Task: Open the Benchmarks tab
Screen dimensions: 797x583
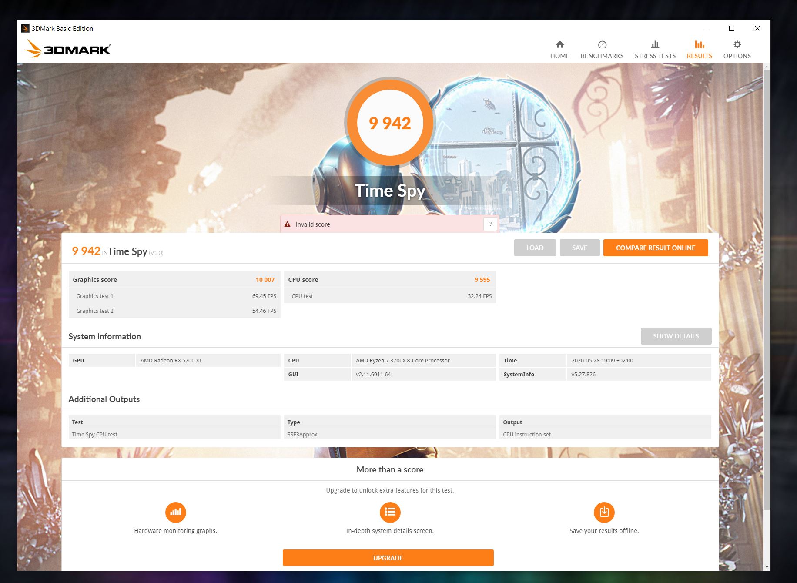Action: coord(602,50)
